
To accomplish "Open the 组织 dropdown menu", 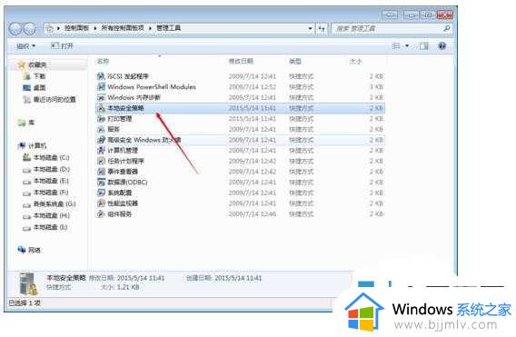I will click(x=26, y=46).
